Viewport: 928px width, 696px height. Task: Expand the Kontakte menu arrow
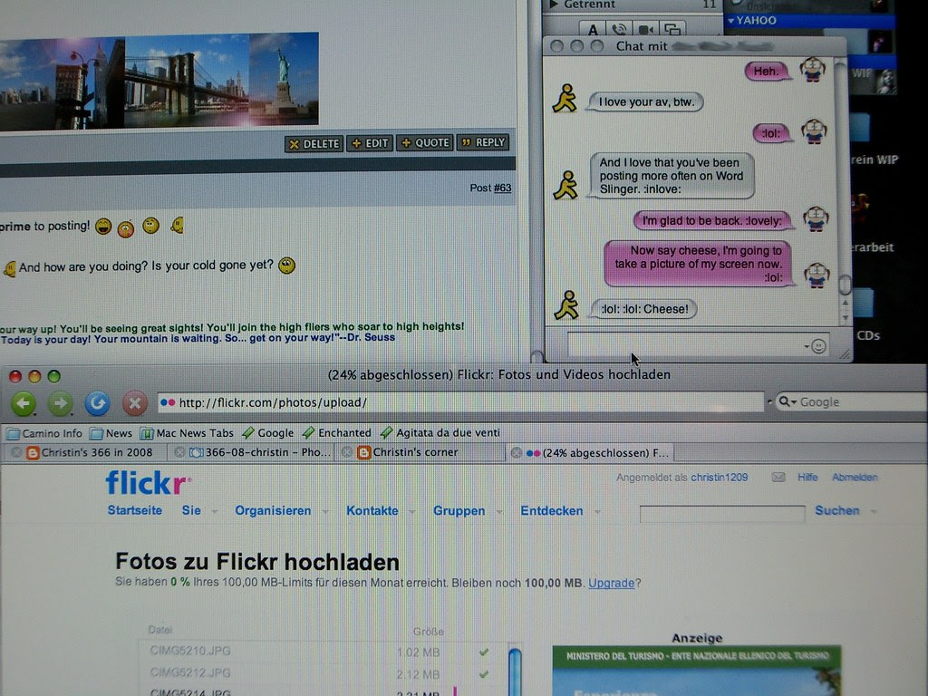point(412,511)
